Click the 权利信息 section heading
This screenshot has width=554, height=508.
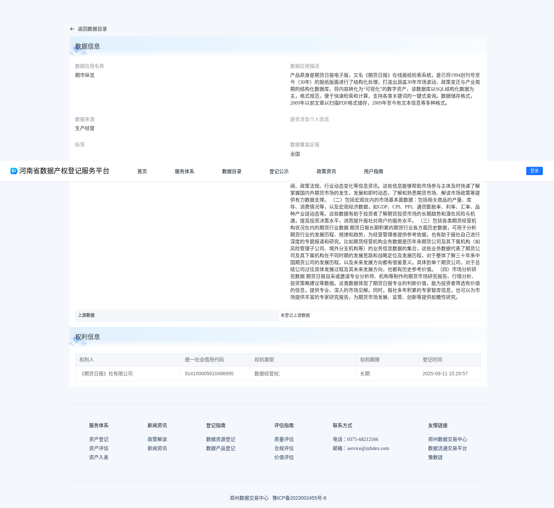tap(88, 337)
